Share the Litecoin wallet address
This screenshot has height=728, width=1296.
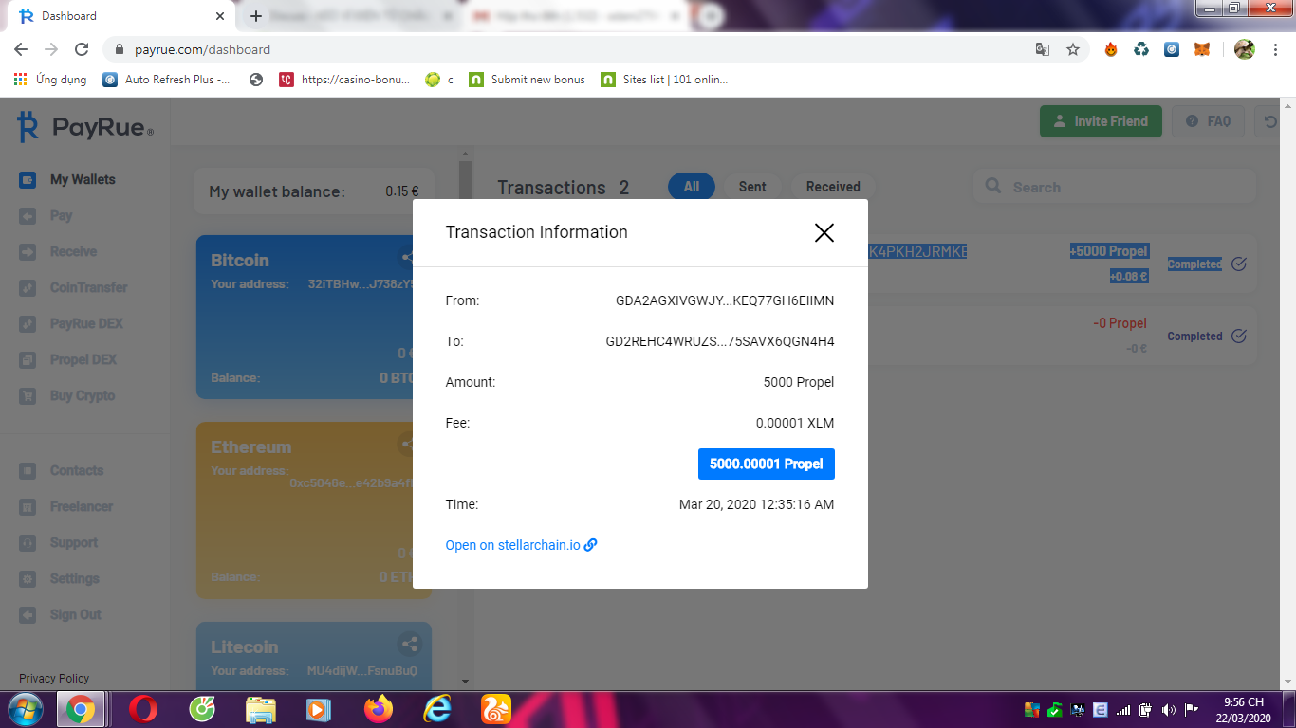[410, 645]
